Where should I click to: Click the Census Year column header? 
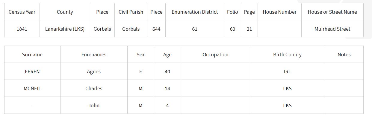tap(22, 12)
